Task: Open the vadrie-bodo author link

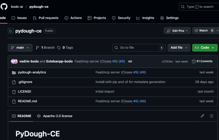Action: click(x=29, y=61)
